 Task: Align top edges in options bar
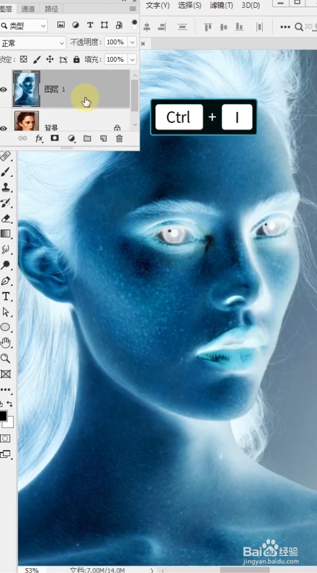208,27
